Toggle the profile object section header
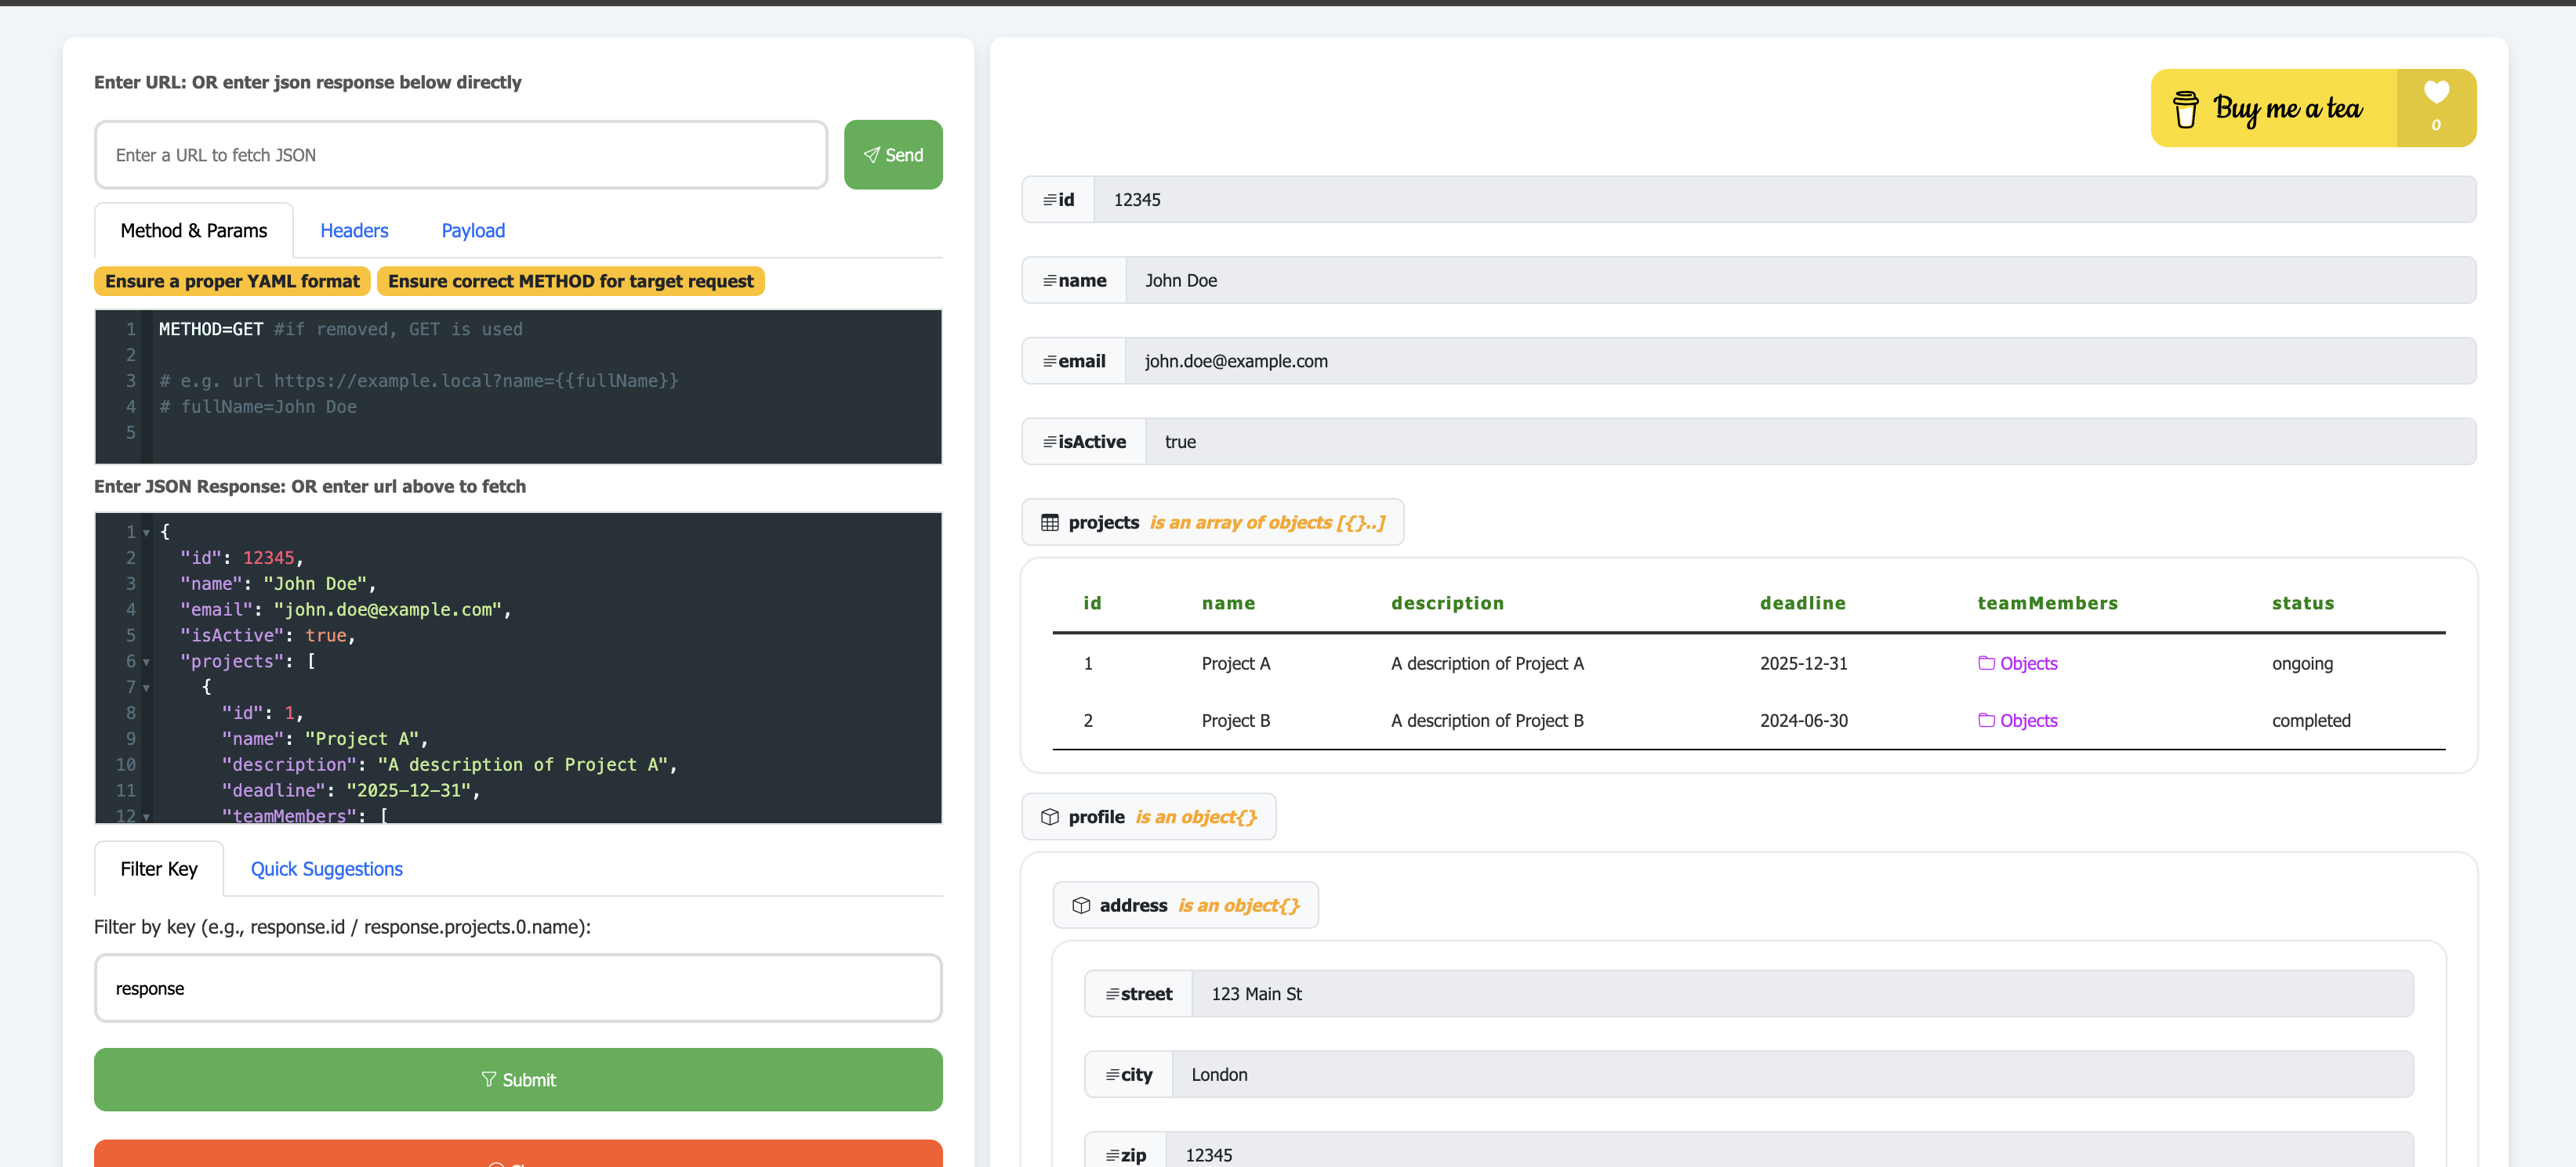 (1148, 818)
